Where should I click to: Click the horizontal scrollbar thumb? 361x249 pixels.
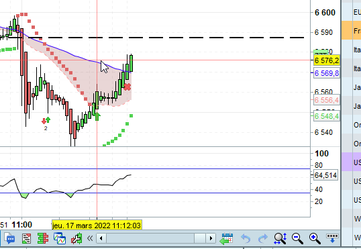199,238
